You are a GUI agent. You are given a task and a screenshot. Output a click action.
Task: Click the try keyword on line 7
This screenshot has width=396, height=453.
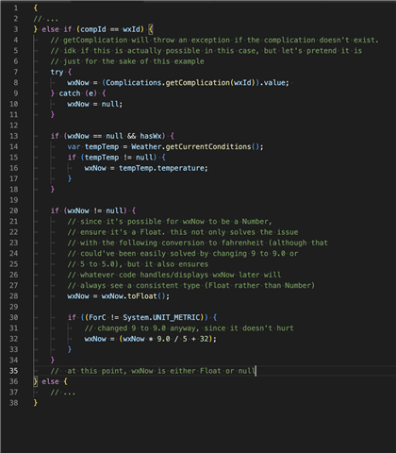click(57, 72)
